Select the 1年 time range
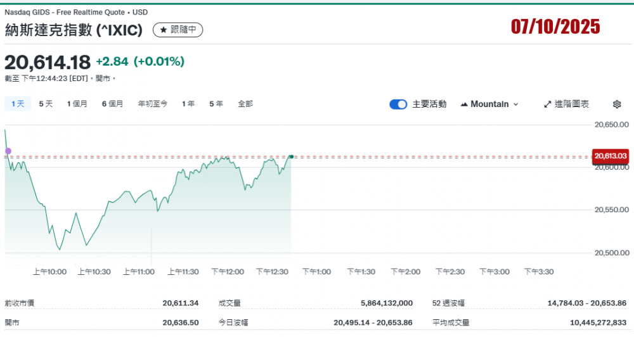Image resolution: width=634 pixels, height=337 pixels. point(188,104)
